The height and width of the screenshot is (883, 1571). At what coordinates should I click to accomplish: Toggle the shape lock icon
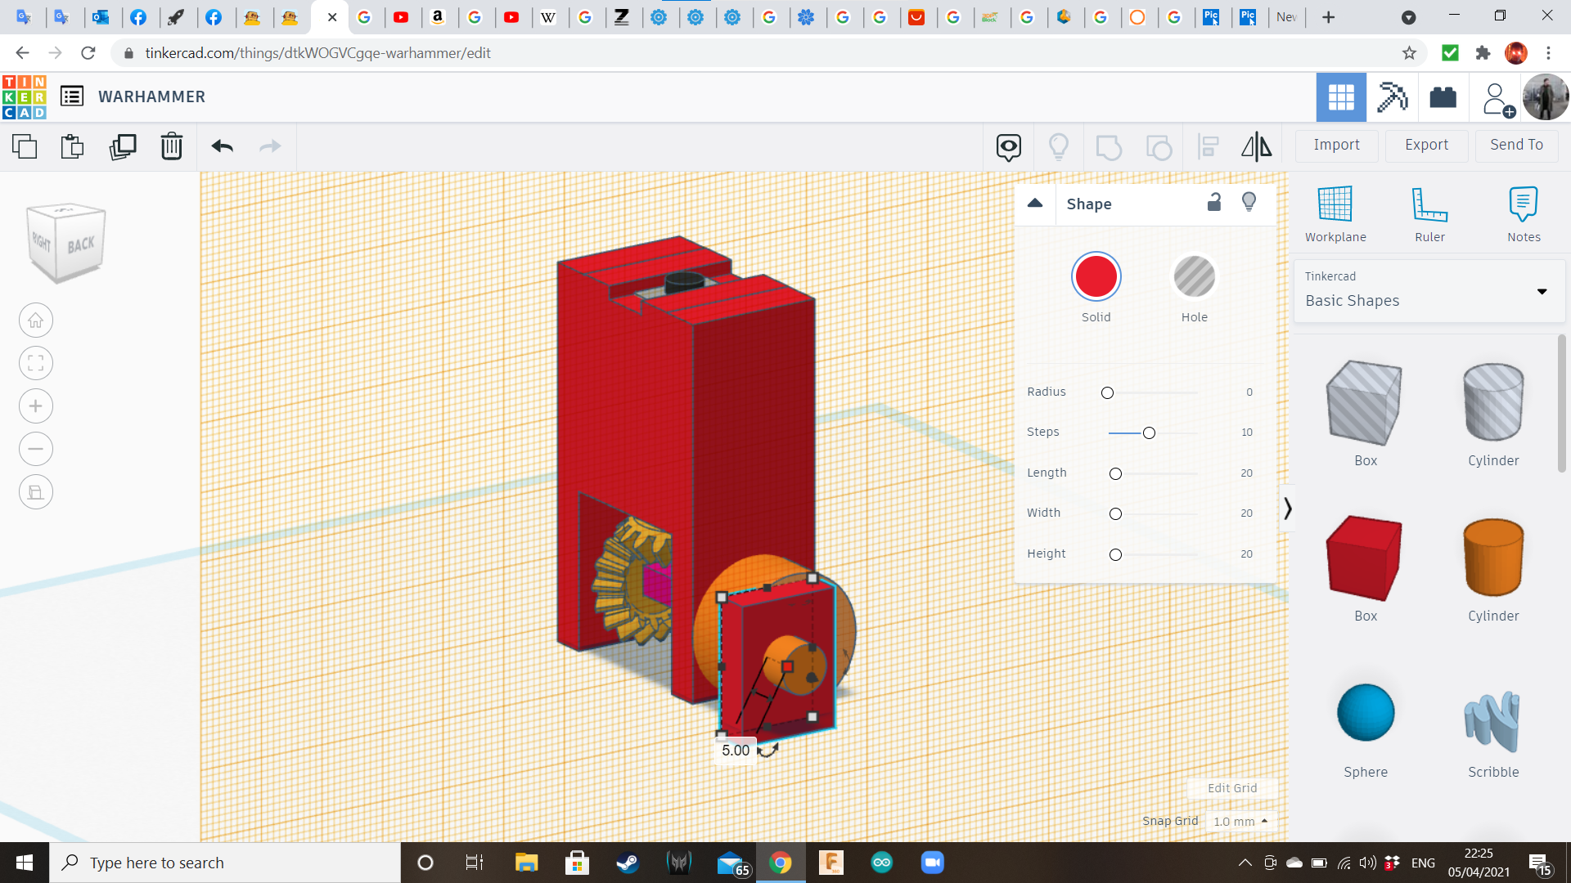(1214, 203)
